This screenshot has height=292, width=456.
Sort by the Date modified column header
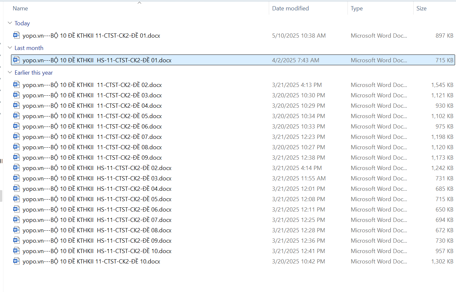coord(290,8)
